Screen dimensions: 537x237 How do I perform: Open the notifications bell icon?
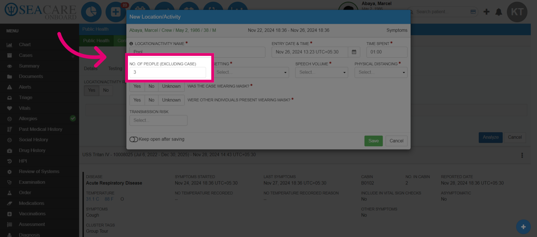point(499,12)
